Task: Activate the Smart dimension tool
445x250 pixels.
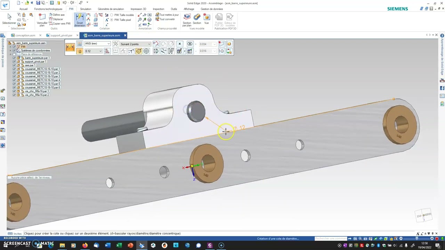Action: pos(80,20)
